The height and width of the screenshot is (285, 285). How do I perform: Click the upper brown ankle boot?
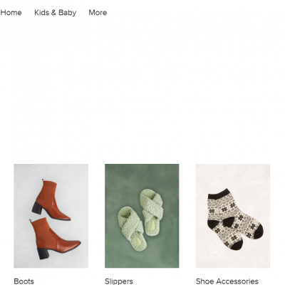[x=51, y=201]
